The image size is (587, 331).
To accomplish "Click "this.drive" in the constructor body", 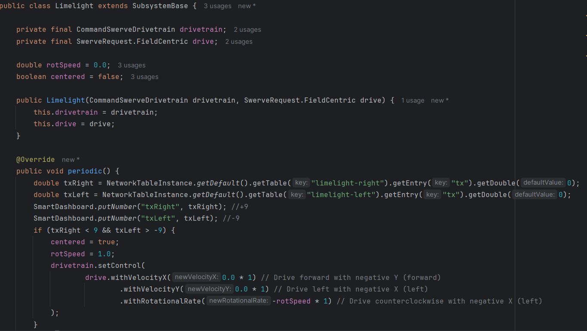I will coord(55,124).
